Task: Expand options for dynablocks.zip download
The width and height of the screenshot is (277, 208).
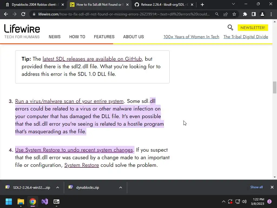Action: [x=121, y=187]
